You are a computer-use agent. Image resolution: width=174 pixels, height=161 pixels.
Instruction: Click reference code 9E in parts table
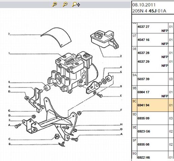[x=134, y=127]
